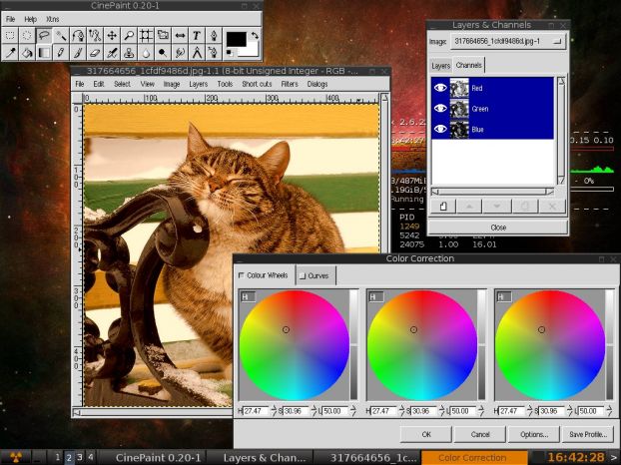Image resolution: width=621 pixels, height=465 pixels.
Task: Select the Color Picker eyedropper tool
Action: click(10, 52)
